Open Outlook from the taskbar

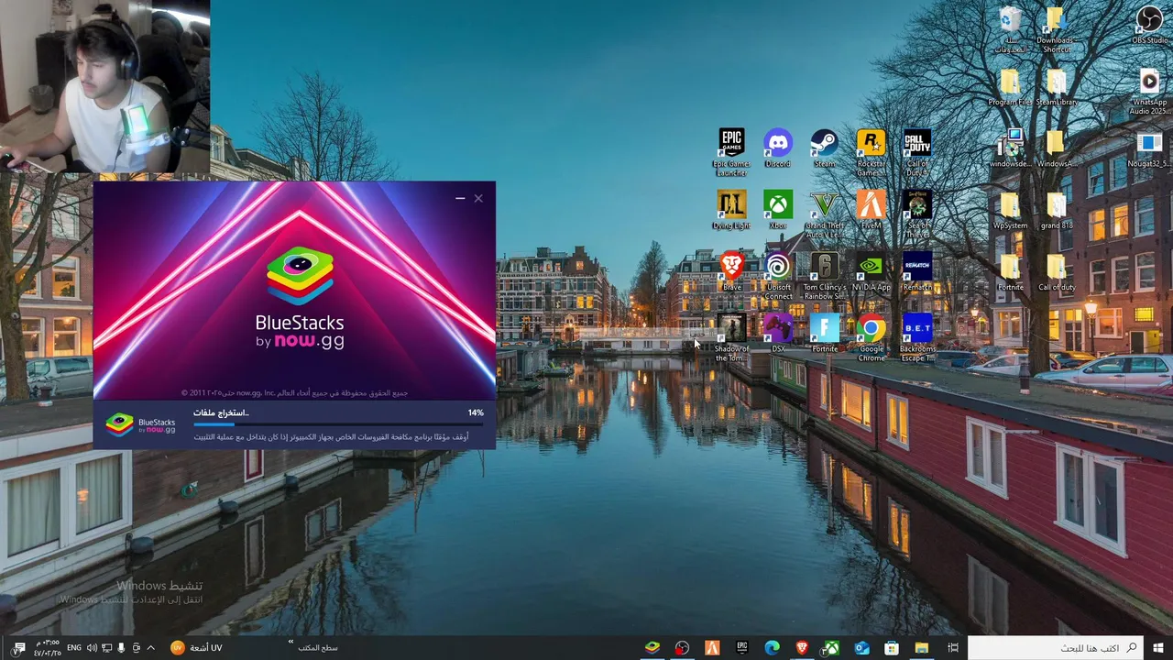(x=862, y=647)
